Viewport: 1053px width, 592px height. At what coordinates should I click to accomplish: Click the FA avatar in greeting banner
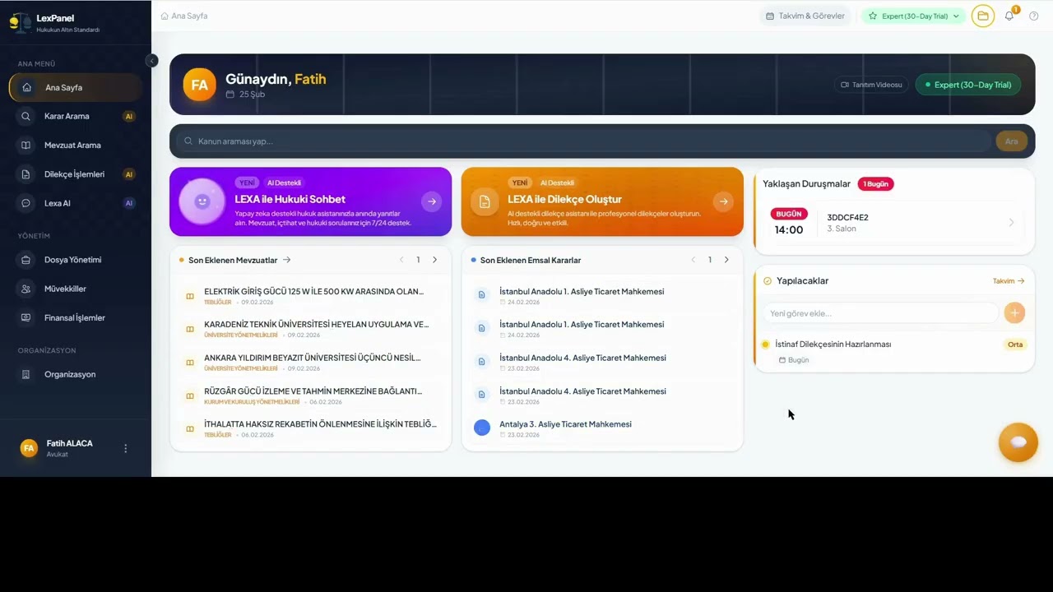point(199,85)
